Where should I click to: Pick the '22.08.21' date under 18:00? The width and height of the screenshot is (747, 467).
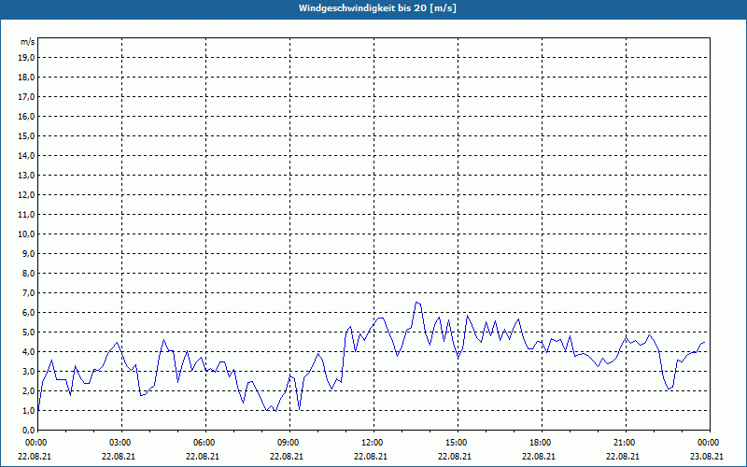click(539, 457)
